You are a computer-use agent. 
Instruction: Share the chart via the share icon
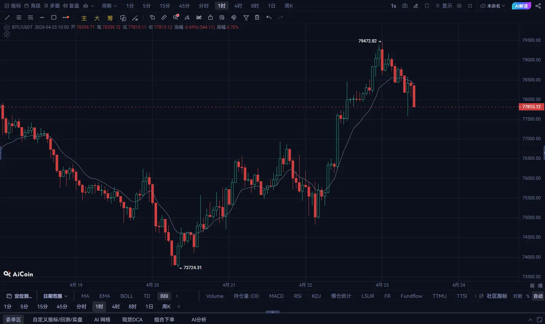point(538,6)
